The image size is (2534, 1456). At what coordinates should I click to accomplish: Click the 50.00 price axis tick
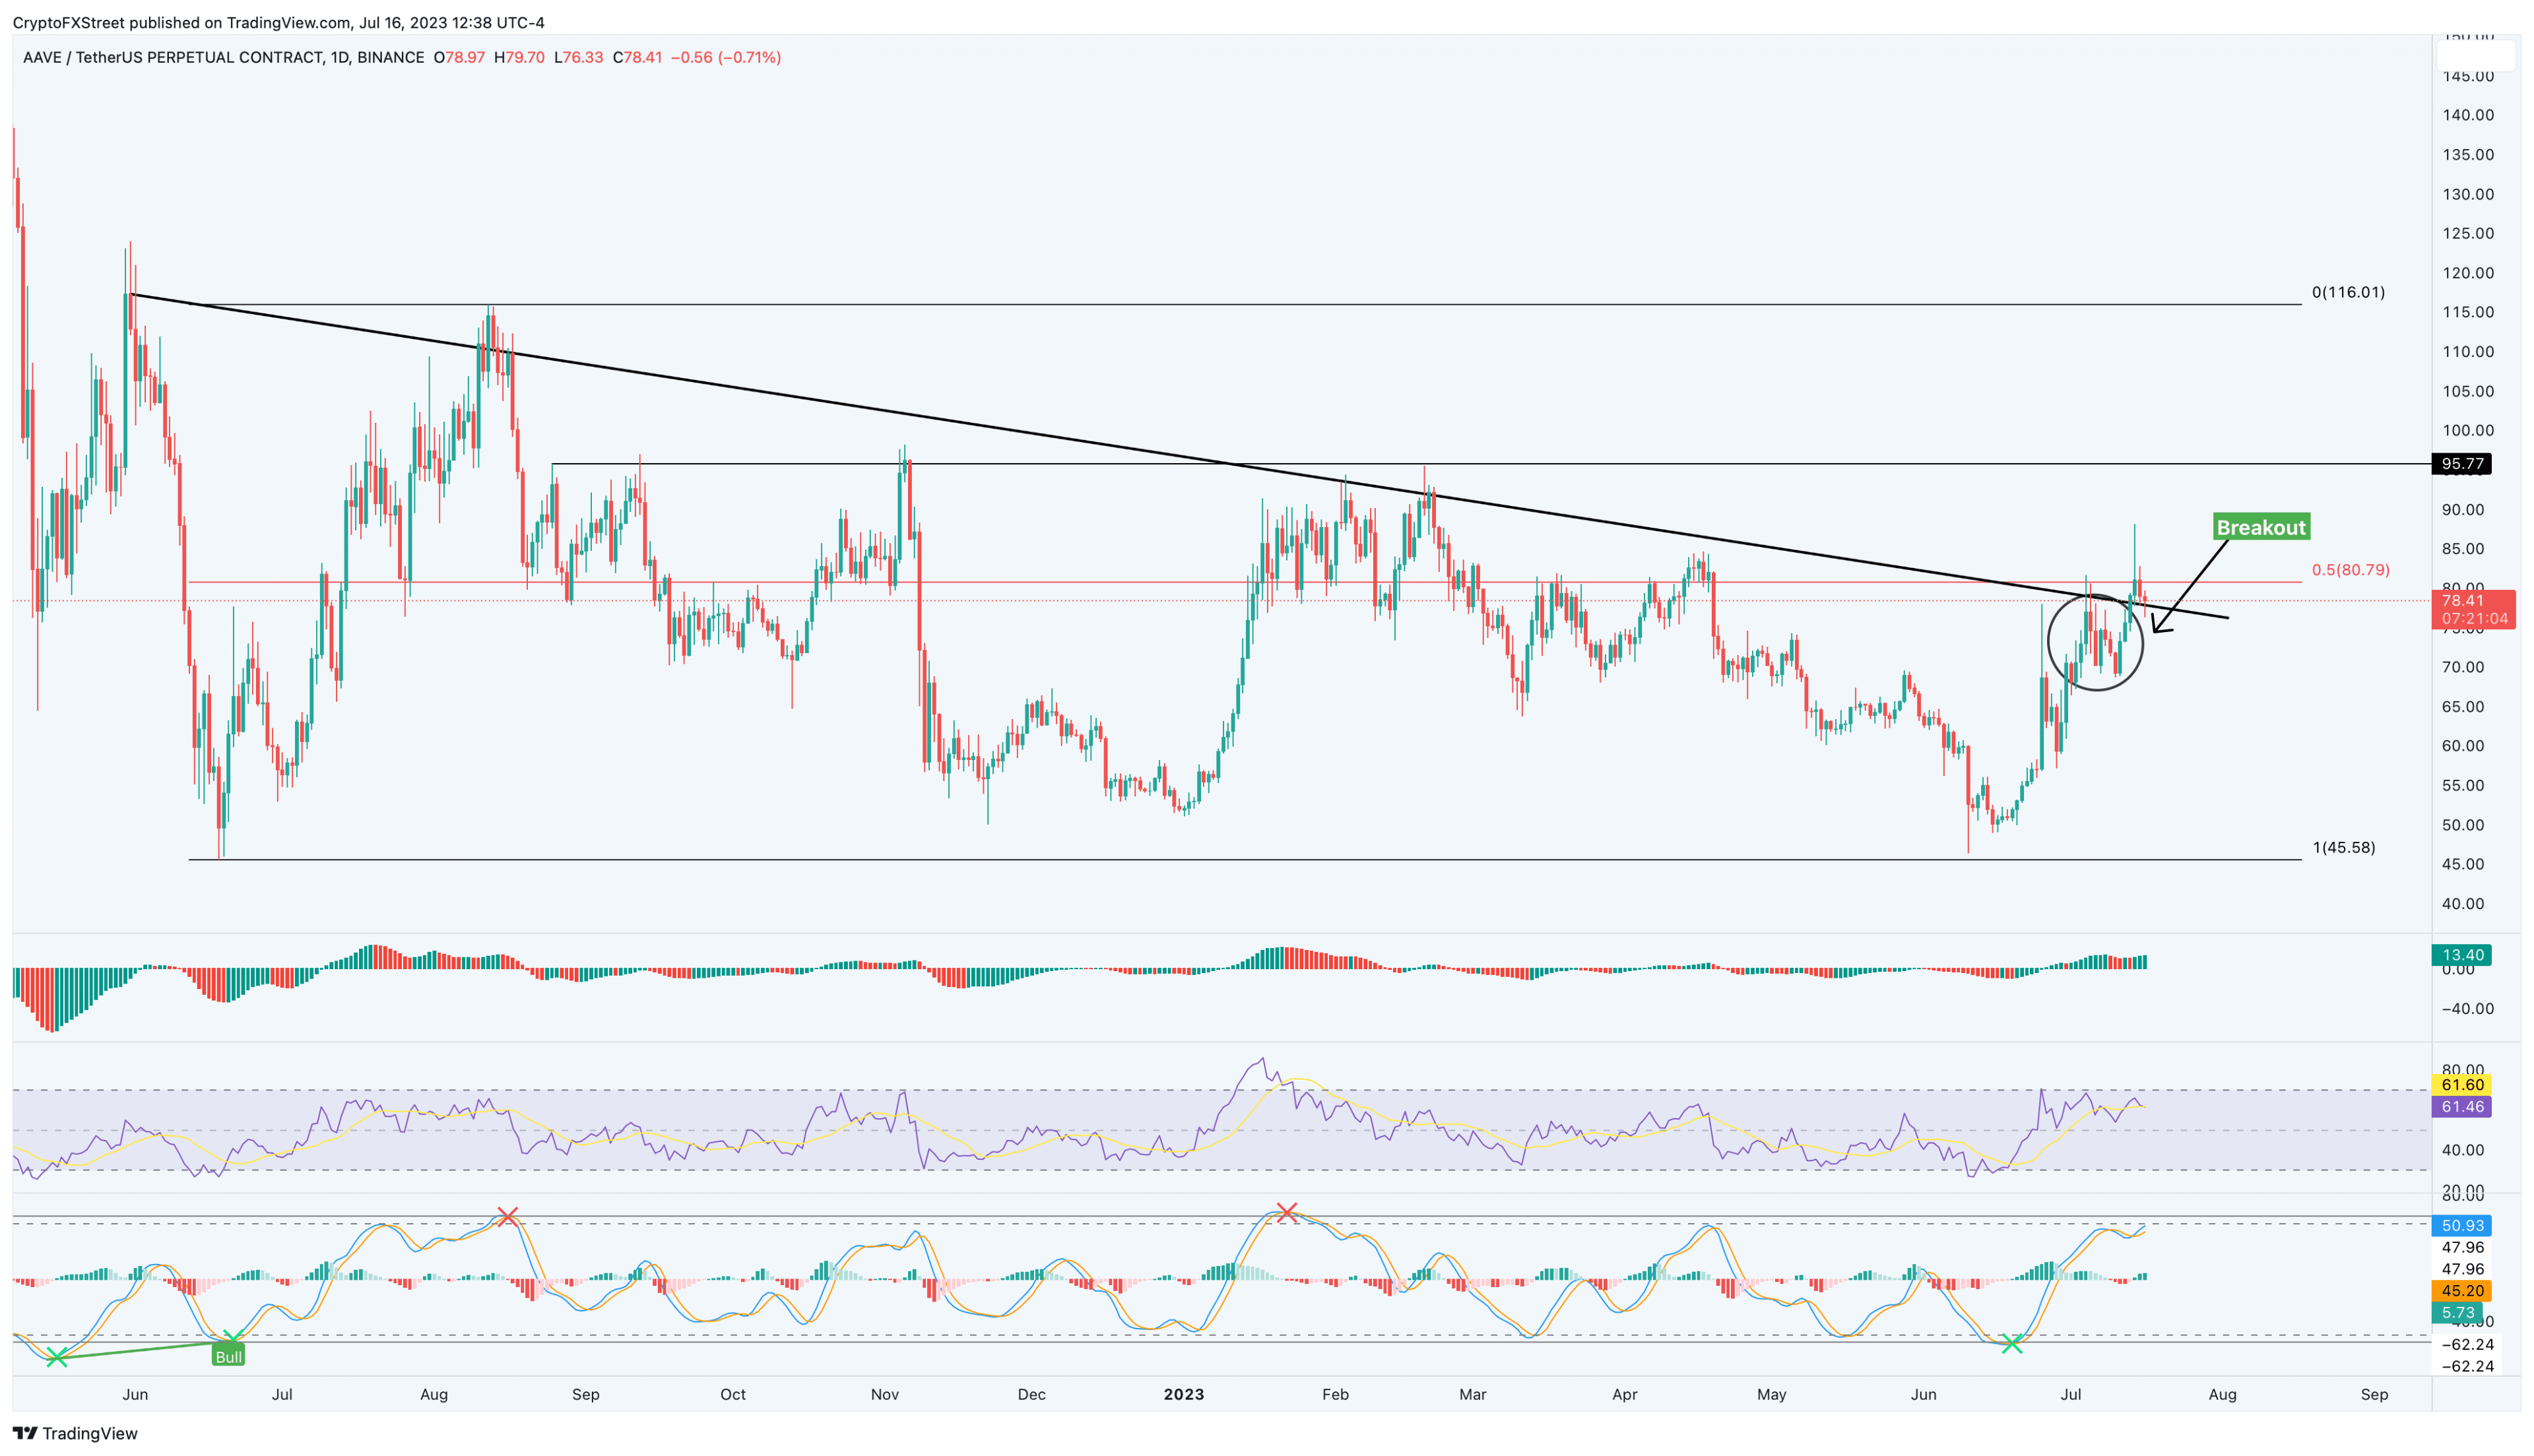pyautogui.click(x=2463, y=825)
